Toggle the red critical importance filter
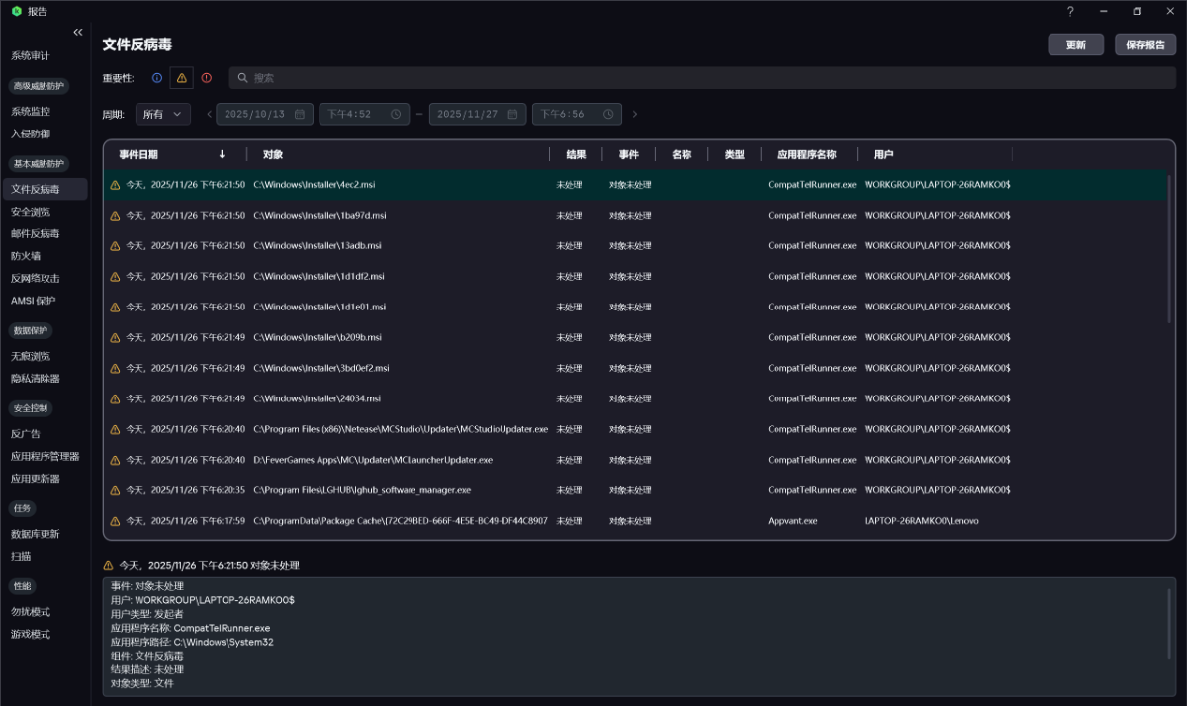Image resolution: width=1187 pixels, height=706 pixels. click(x=206, y=78)
